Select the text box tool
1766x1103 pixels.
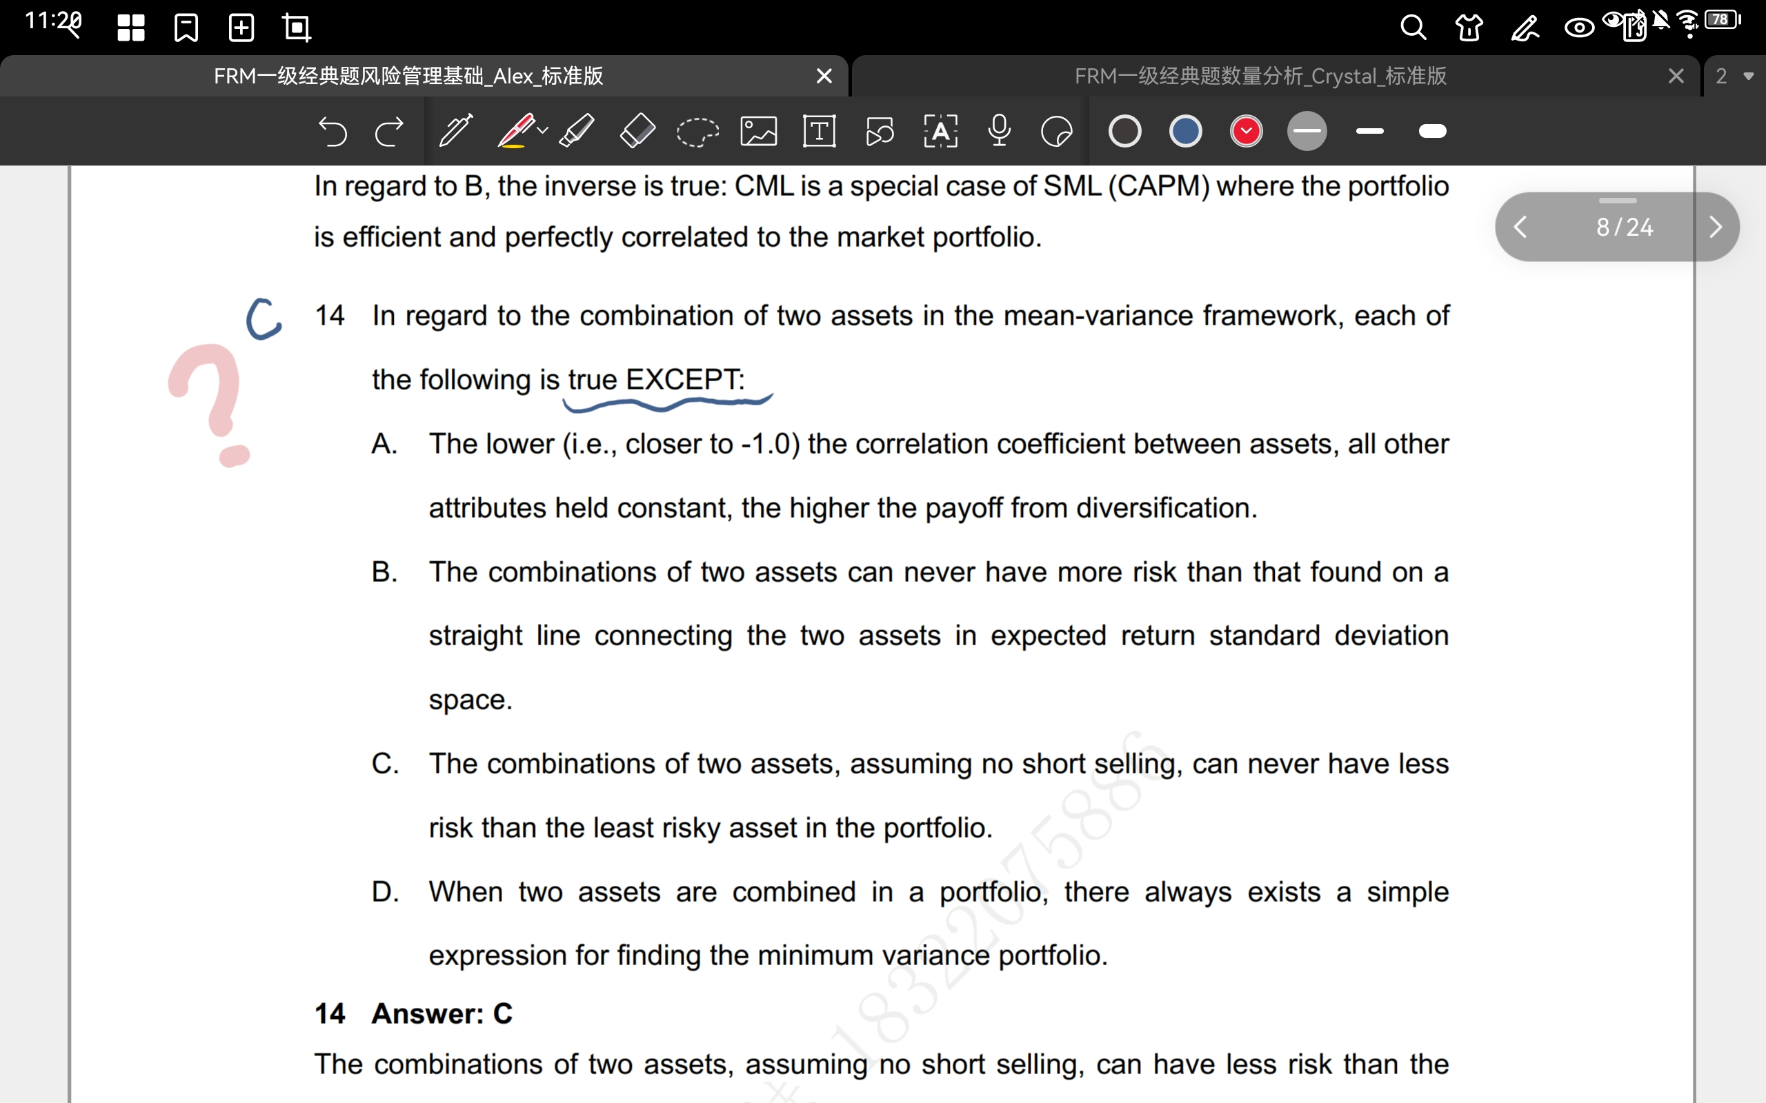coord(819,132)
